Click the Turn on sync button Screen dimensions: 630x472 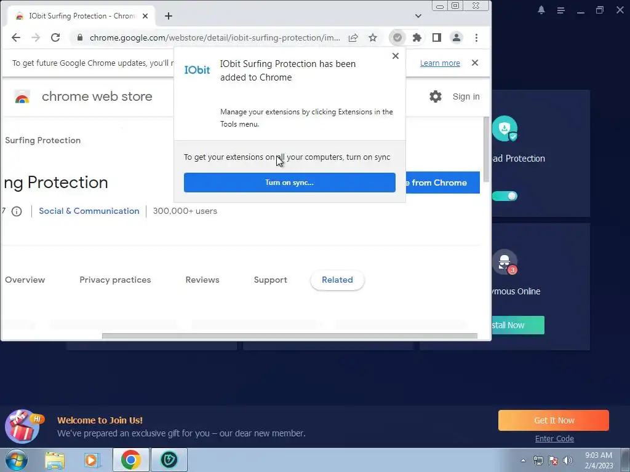pyautogui.click(x=290, y=183)
